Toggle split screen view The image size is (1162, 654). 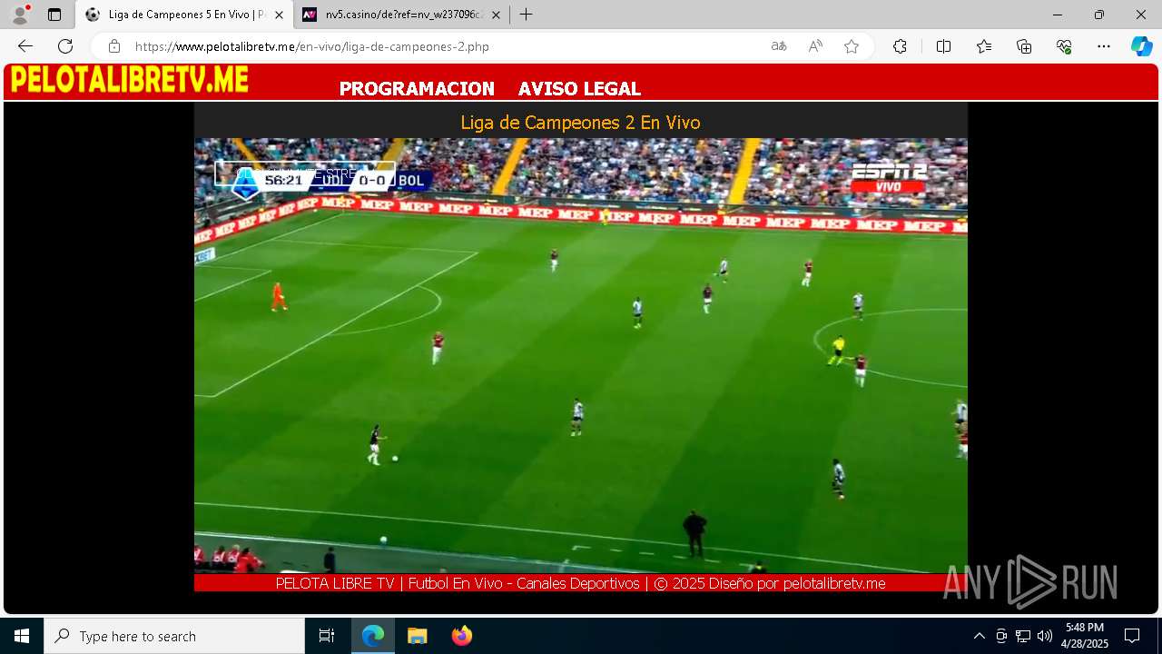point(943,46)
